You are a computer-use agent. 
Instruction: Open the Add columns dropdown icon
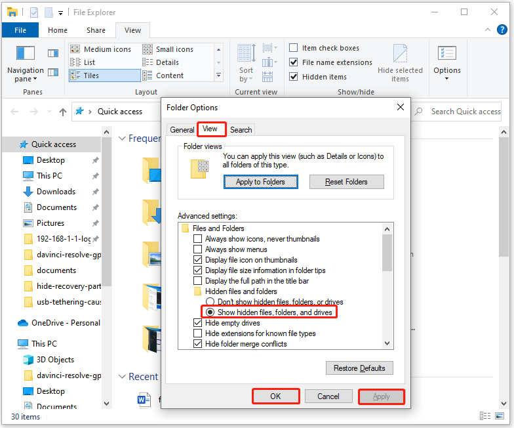pyautogui.click(x=270, y=62)
